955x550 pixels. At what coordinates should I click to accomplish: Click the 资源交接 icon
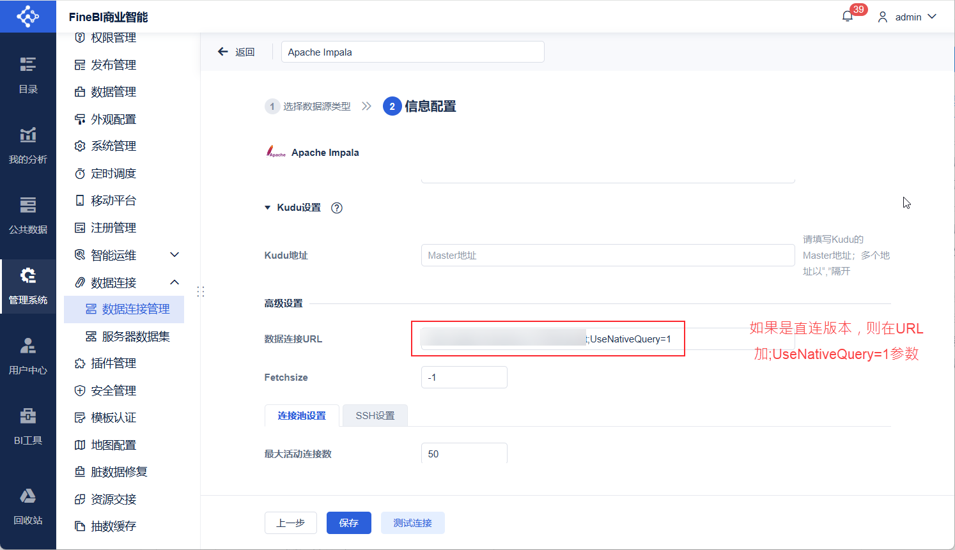click(x=80, y=500)
